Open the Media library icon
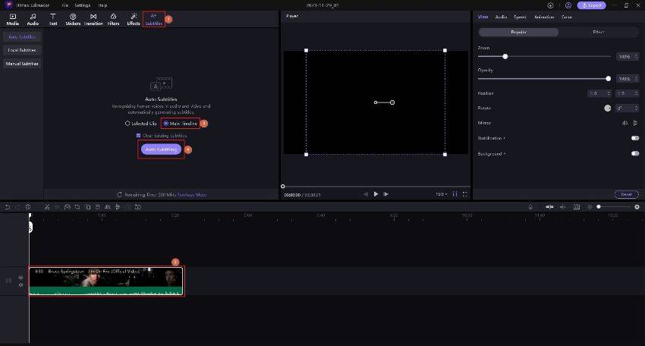The height and width of the screenshot is (346, 645). (12, 19)
